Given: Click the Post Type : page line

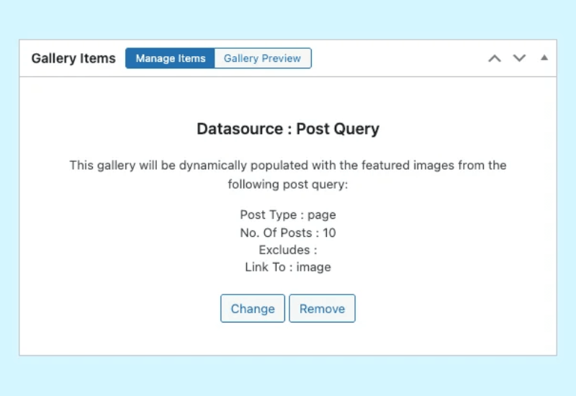Looking at the screenshot, I should tap(288, 215).
